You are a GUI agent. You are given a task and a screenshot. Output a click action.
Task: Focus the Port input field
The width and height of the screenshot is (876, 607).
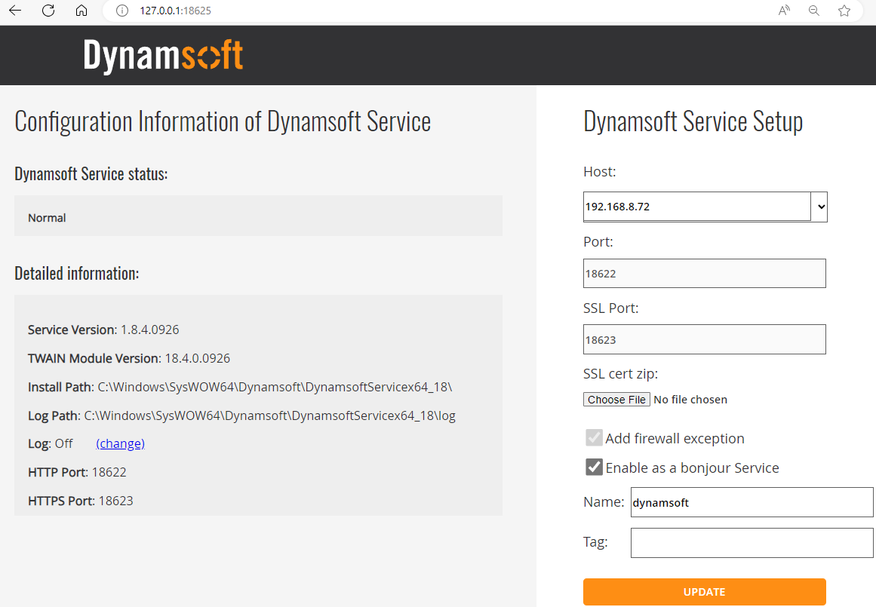click(x=704, y=274)
